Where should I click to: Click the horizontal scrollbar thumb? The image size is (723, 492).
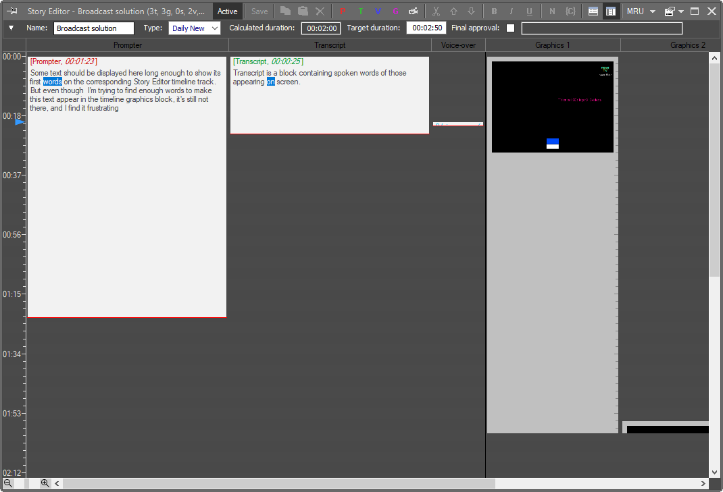coord(278,483)
